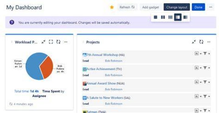Open Bob Robinson lead of Active Achievement
The height and width of the screenshot is (113, 219).
[114, 75]
